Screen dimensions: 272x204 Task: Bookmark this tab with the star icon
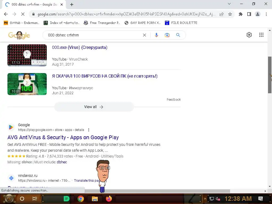pos(230,14)
